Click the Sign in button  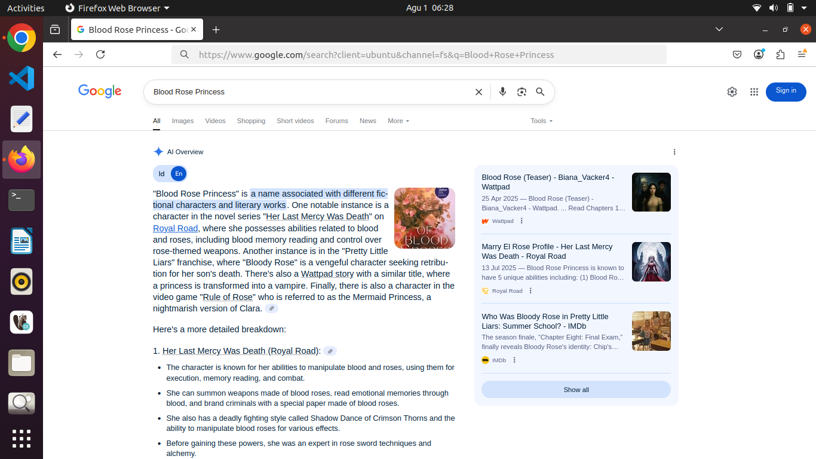(x=786, y=91)
